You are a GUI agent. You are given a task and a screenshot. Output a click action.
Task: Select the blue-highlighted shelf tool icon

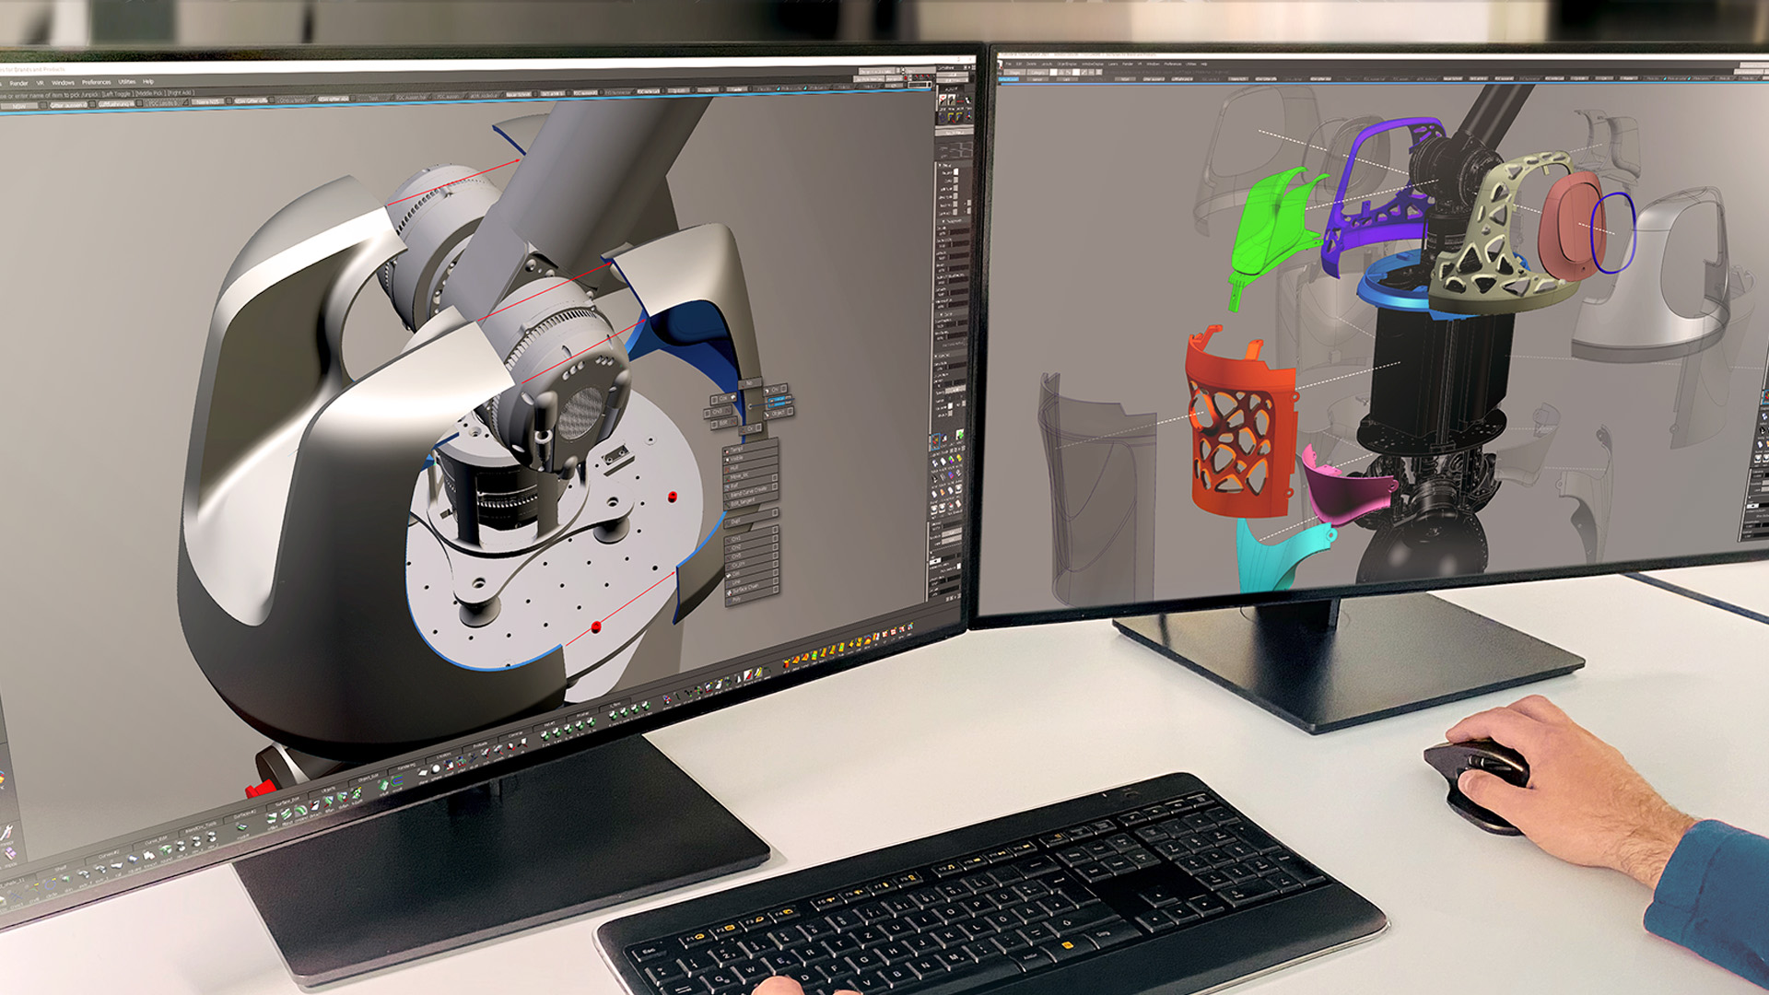(x=936, y=441)
